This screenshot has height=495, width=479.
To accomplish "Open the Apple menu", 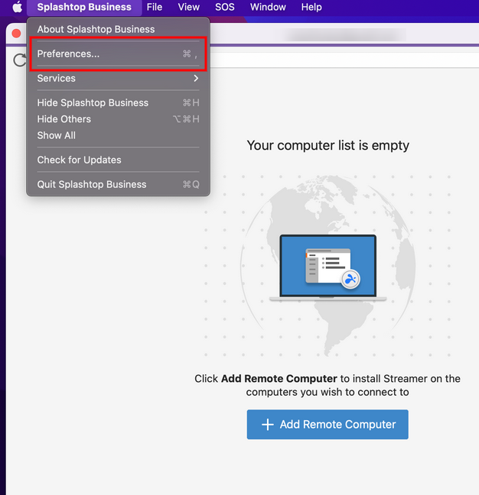I will click(18, 7).
